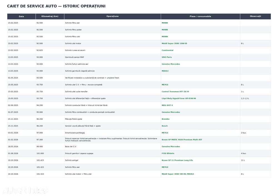
Task: Click the date "01.07.2025"
Action: tap(13, 112)
